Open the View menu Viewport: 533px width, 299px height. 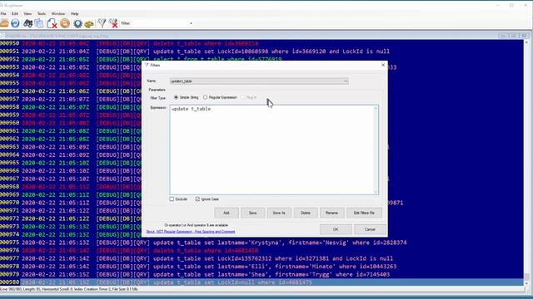tap(27, 13)
